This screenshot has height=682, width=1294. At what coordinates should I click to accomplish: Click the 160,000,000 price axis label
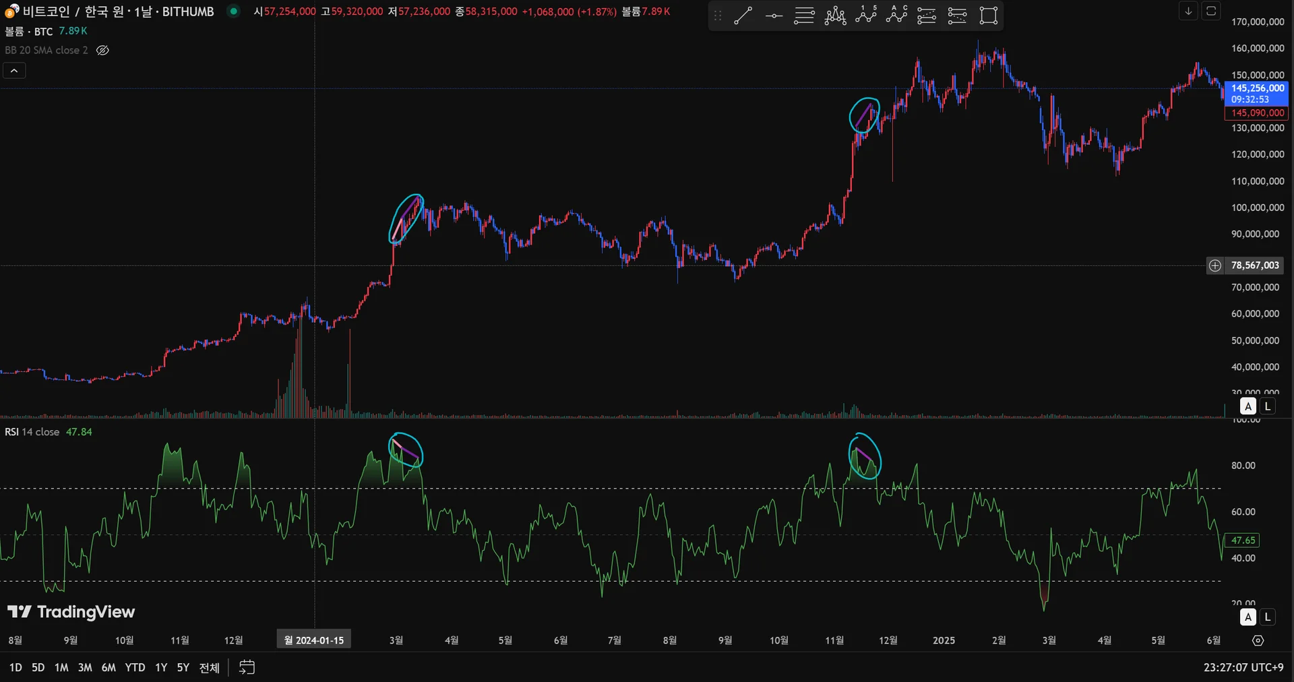[x=1258, y=49]
